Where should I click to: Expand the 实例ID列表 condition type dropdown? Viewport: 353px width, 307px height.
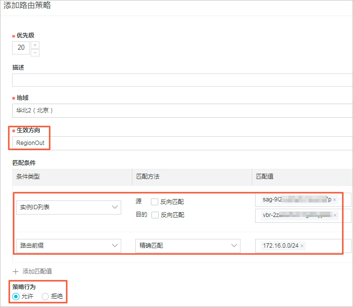(x=69, y=207)
